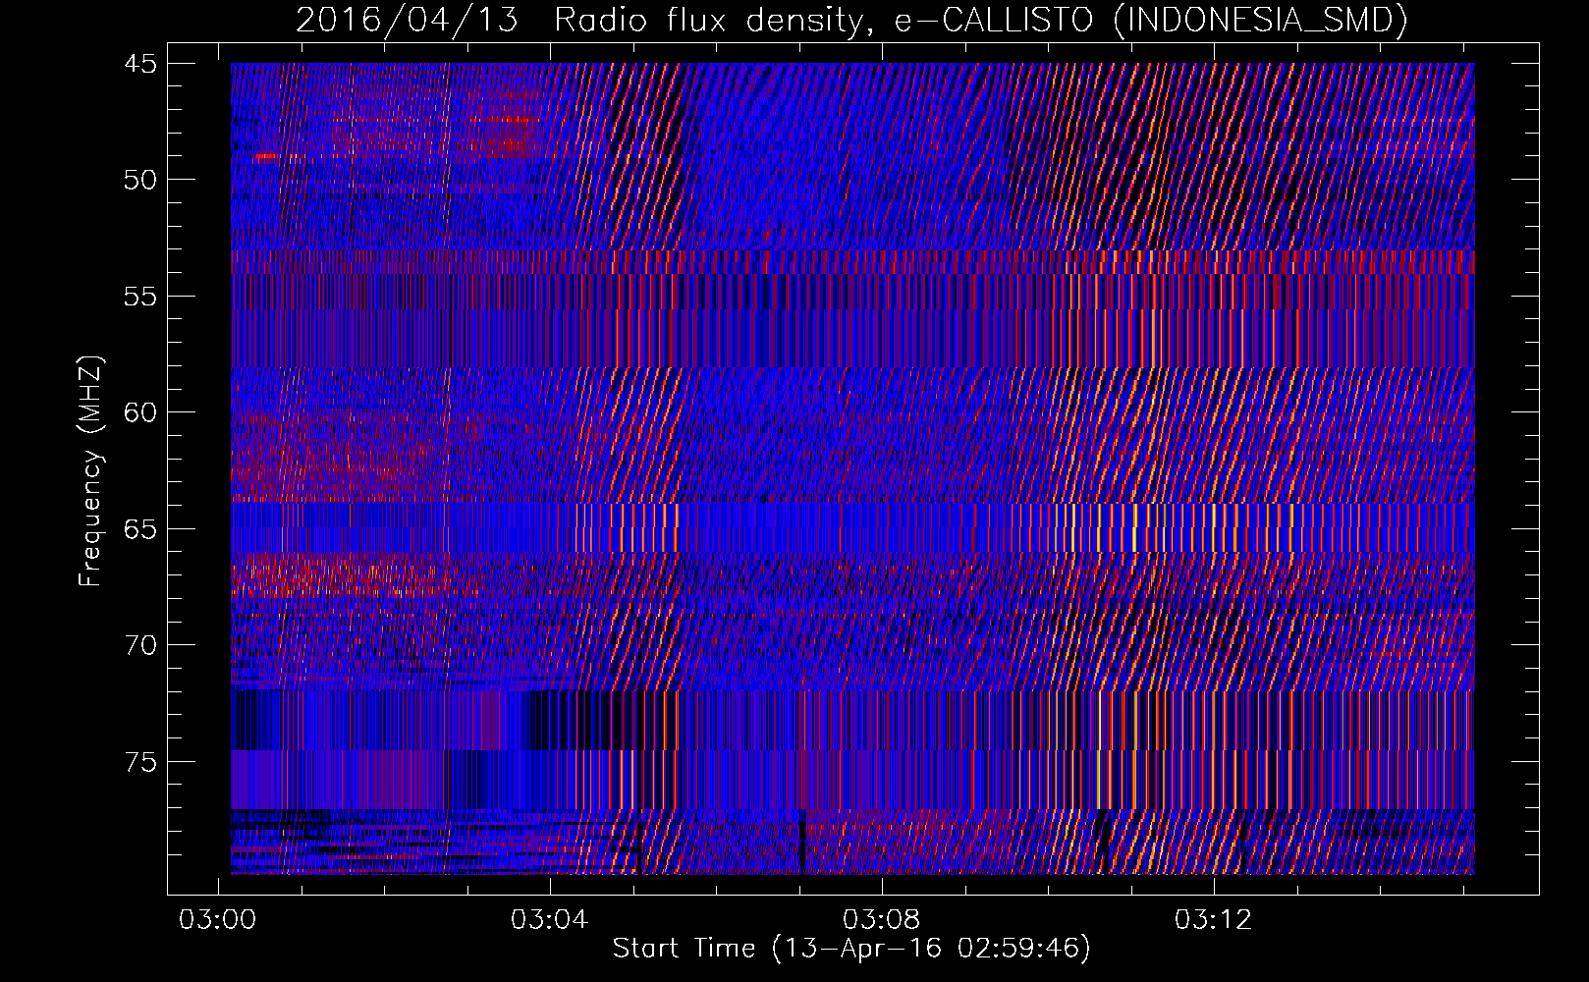Click the frequency tick label '55'
This screenshot has width=1589, height=982.
click(x=140, y=297)
